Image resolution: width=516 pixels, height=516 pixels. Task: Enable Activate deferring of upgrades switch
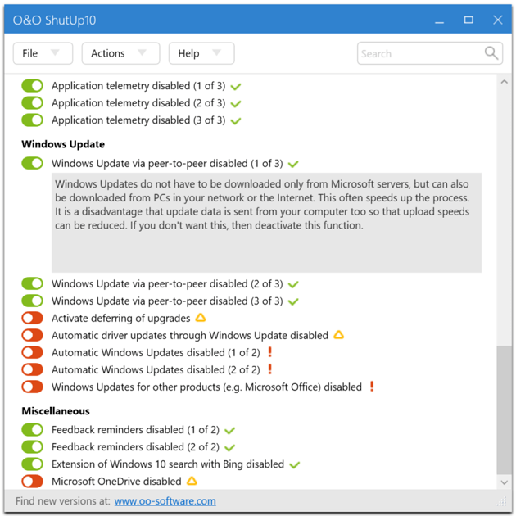coord(32,319)
